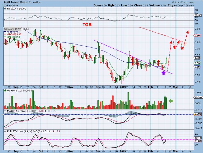Select the MACD(12,26,9) label

[17, 111]
